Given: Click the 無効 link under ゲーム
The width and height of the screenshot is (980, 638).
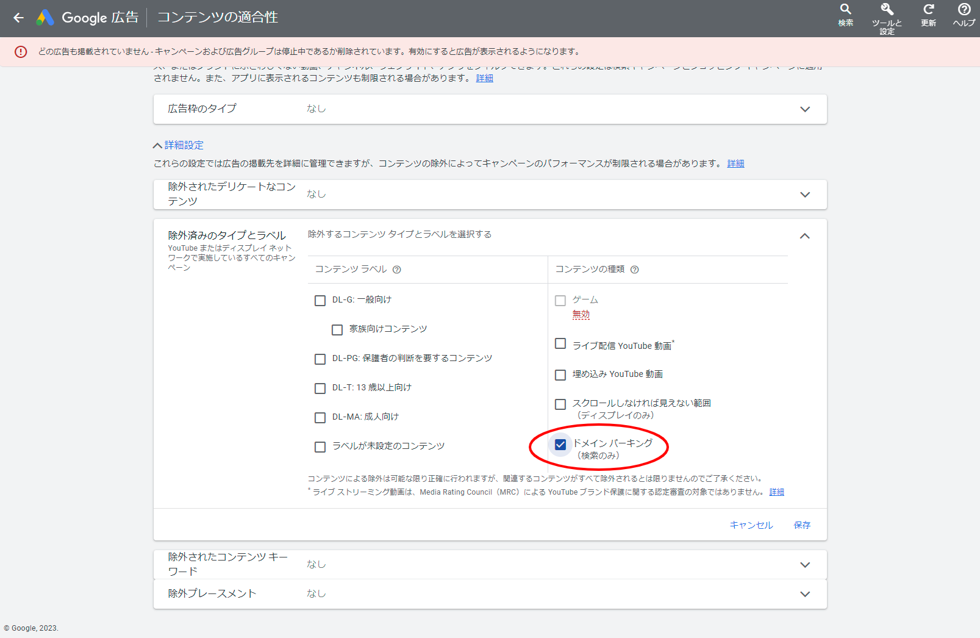Looking at the screenshot, I should [x=581, y=314].
